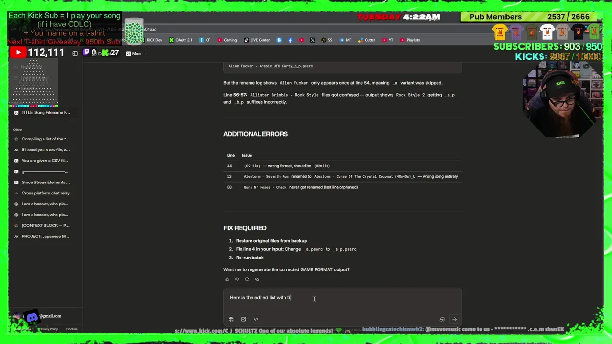Click 'Restore original files from backup' step
This screenshot has height=344, width=612.
[271, 241]
